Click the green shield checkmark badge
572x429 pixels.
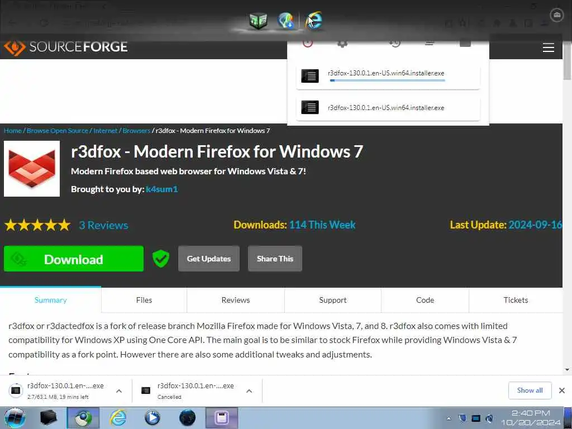[160, 259]
